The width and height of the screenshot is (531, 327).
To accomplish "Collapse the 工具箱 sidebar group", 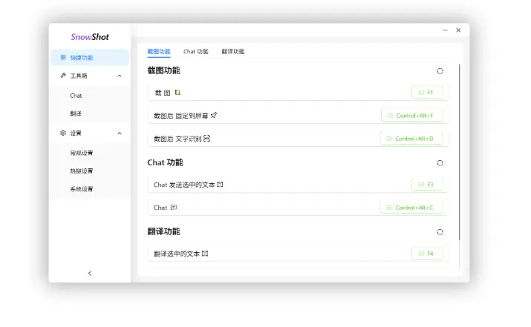I will point(120,76).
